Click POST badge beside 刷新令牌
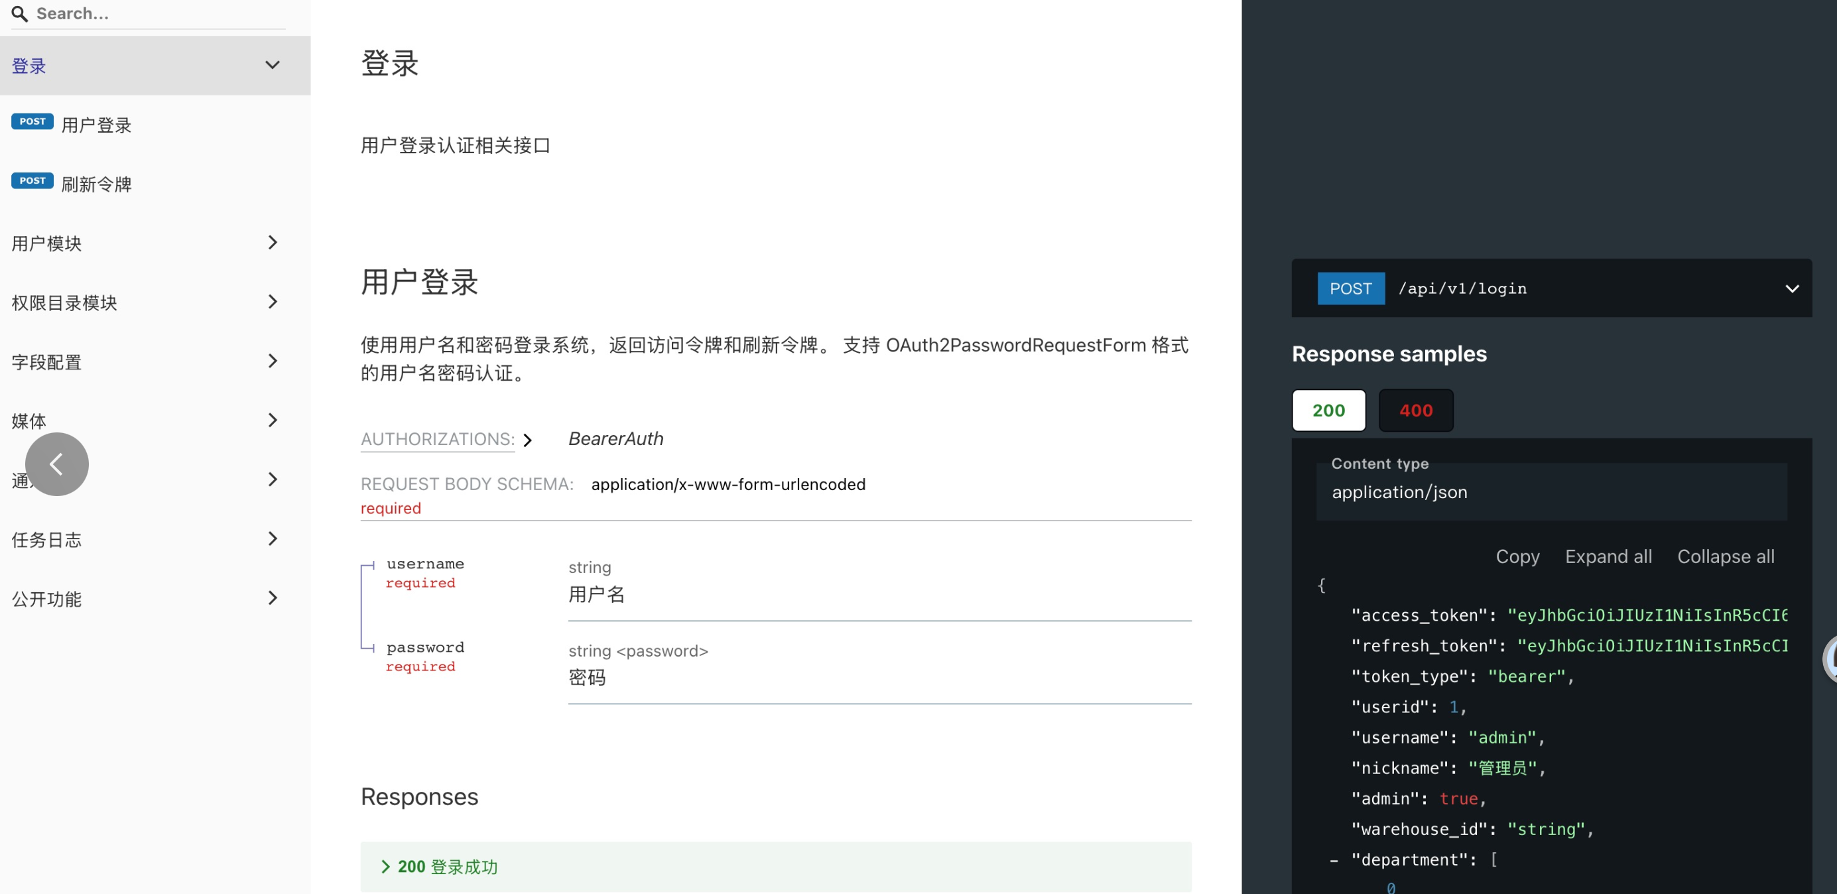The height and width of the screenshot is (894, 1837). click(x=32, y=180)
